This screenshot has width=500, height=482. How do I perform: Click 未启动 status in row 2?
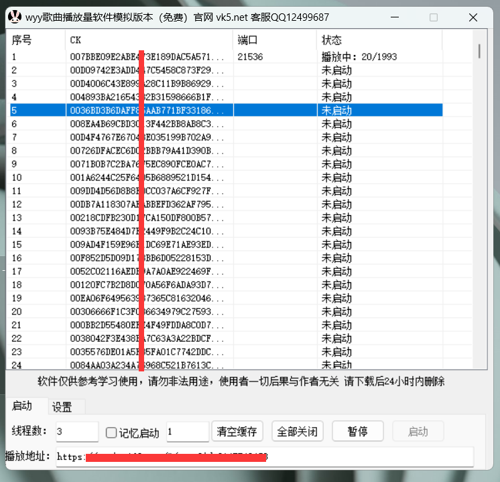click(336, 70)
